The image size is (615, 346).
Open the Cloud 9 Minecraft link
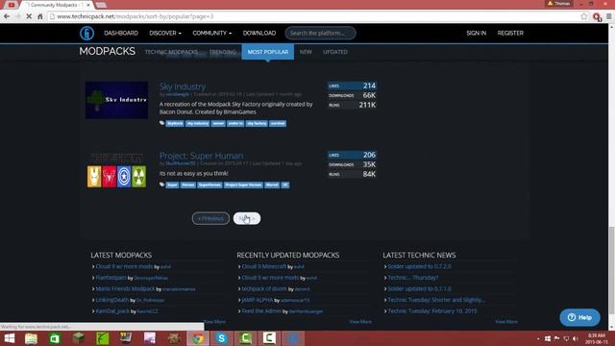coord(264,266)
